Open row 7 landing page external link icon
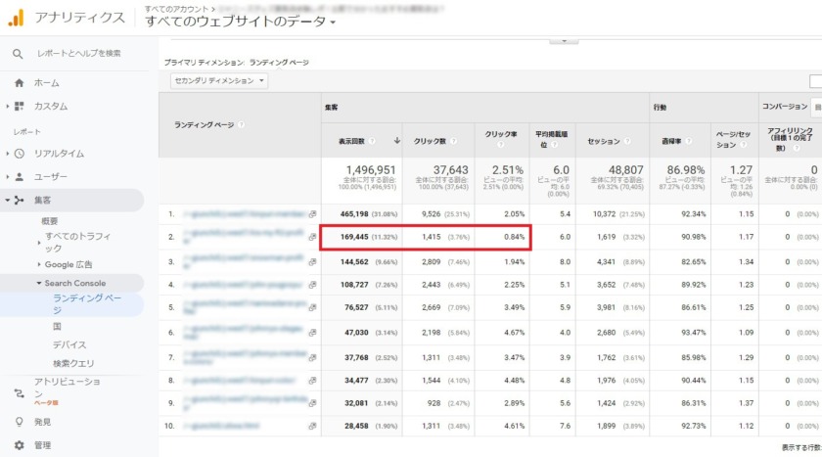Viewport: 822px width, 457px height. tap(312, 357)
